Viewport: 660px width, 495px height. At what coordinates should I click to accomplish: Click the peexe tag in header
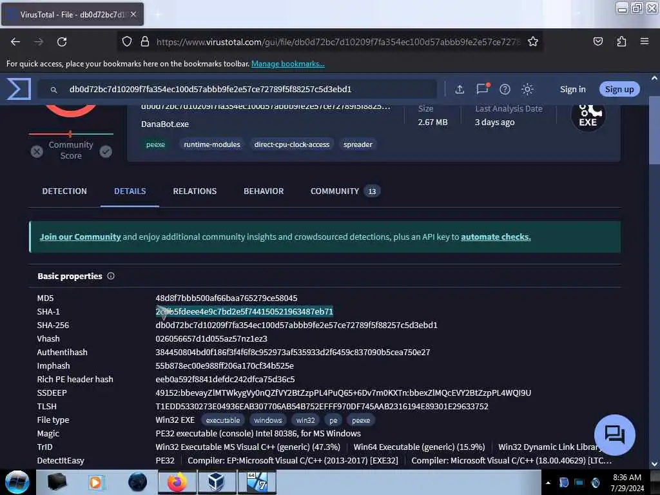(155, 144)
